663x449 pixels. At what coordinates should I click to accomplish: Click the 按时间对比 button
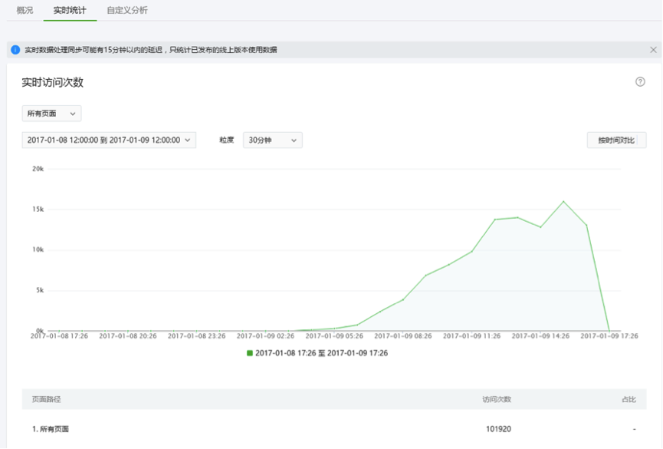[x=616, y=140]
